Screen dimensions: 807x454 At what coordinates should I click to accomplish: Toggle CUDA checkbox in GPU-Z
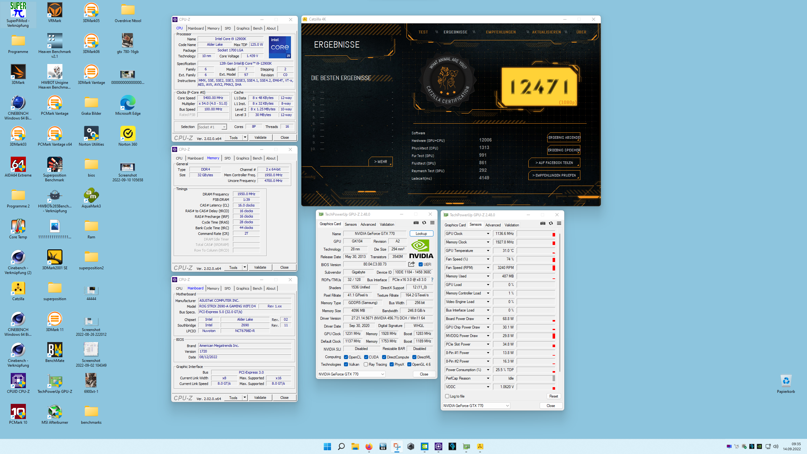pos(366,357)
